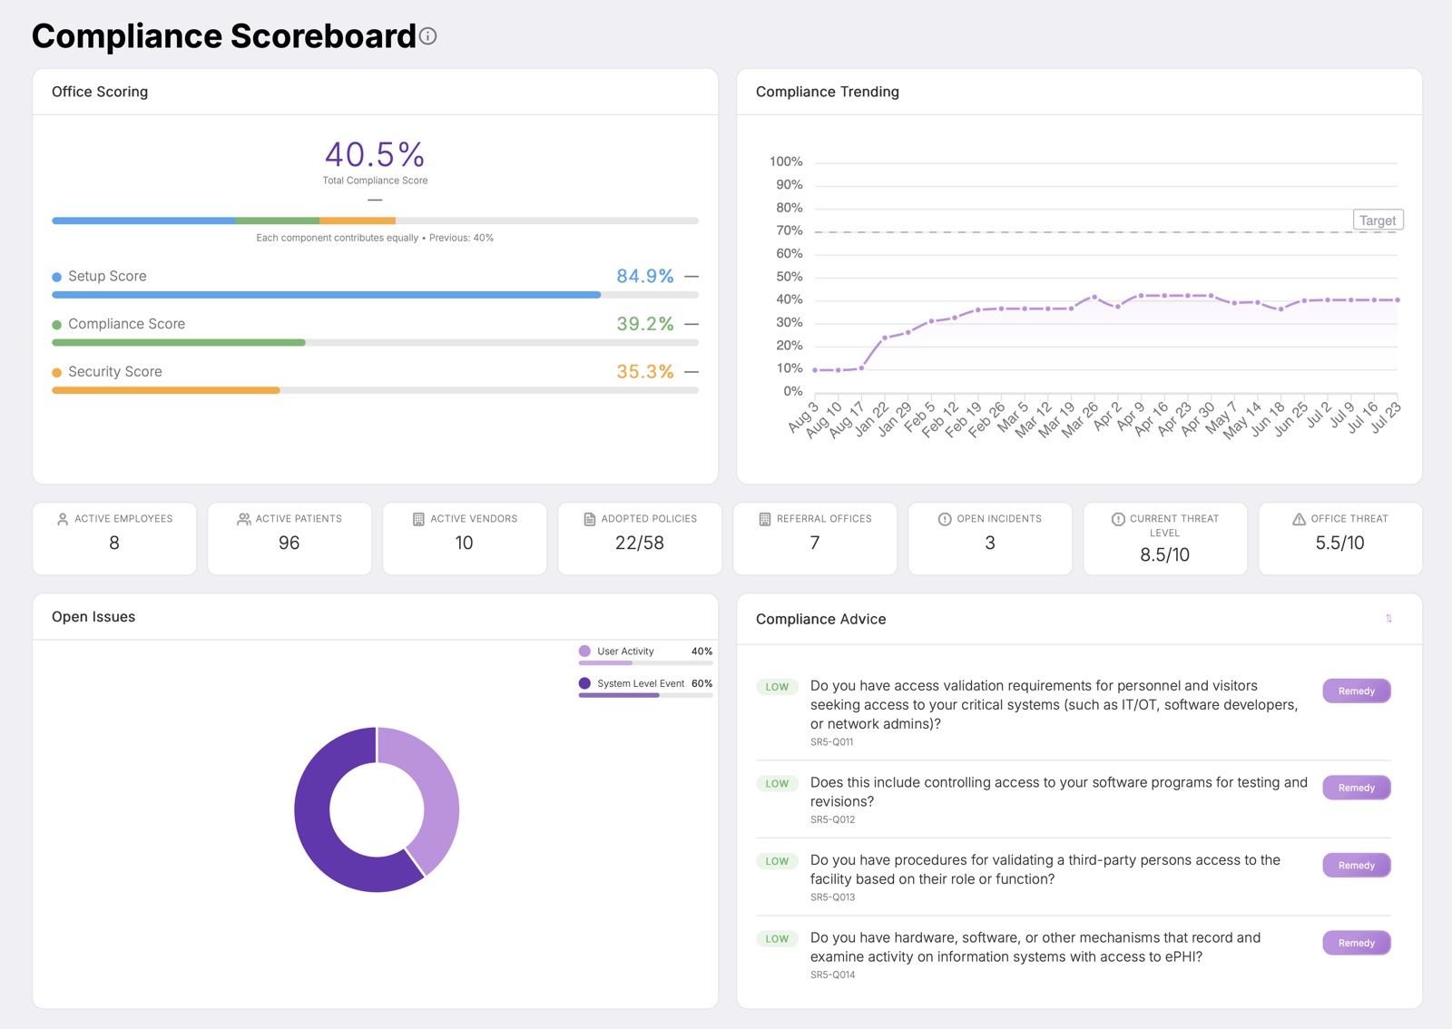The width and height of the screenshot is (1452, 1029).
Task: Click Remedy button for question SR5-Q011
Action: [1357, 691]
